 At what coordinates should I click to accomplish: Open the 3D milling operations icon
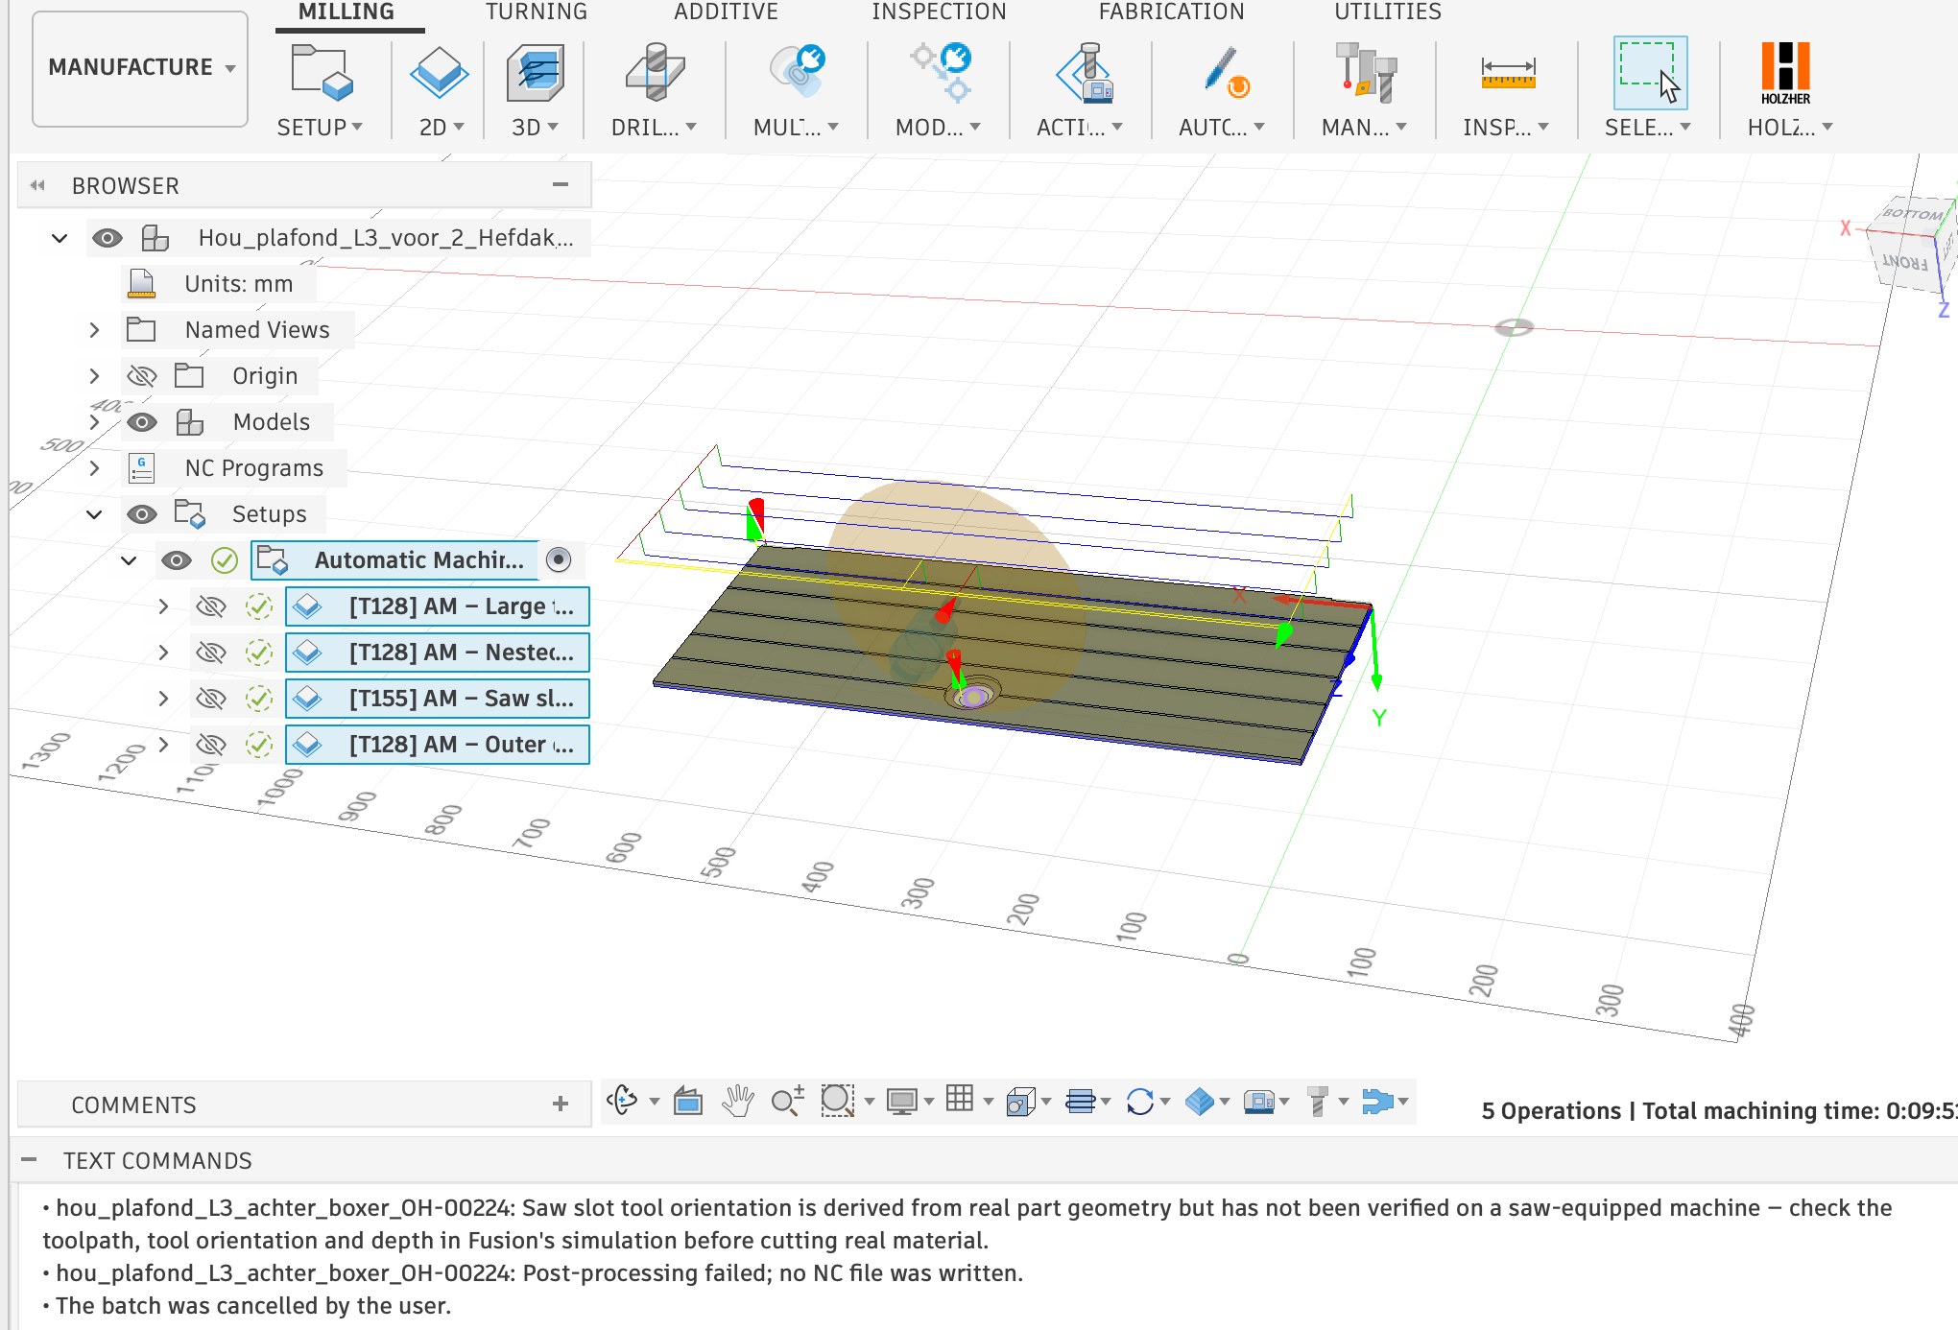(535, 73)
